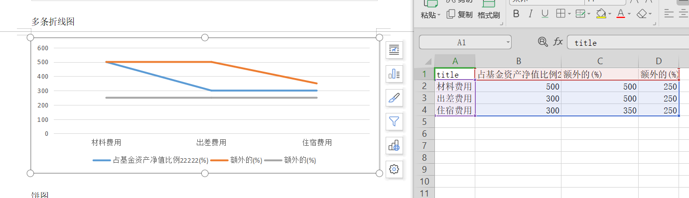Select column B header
Viewport: 689px width, 198px height.
coord(518,61)
